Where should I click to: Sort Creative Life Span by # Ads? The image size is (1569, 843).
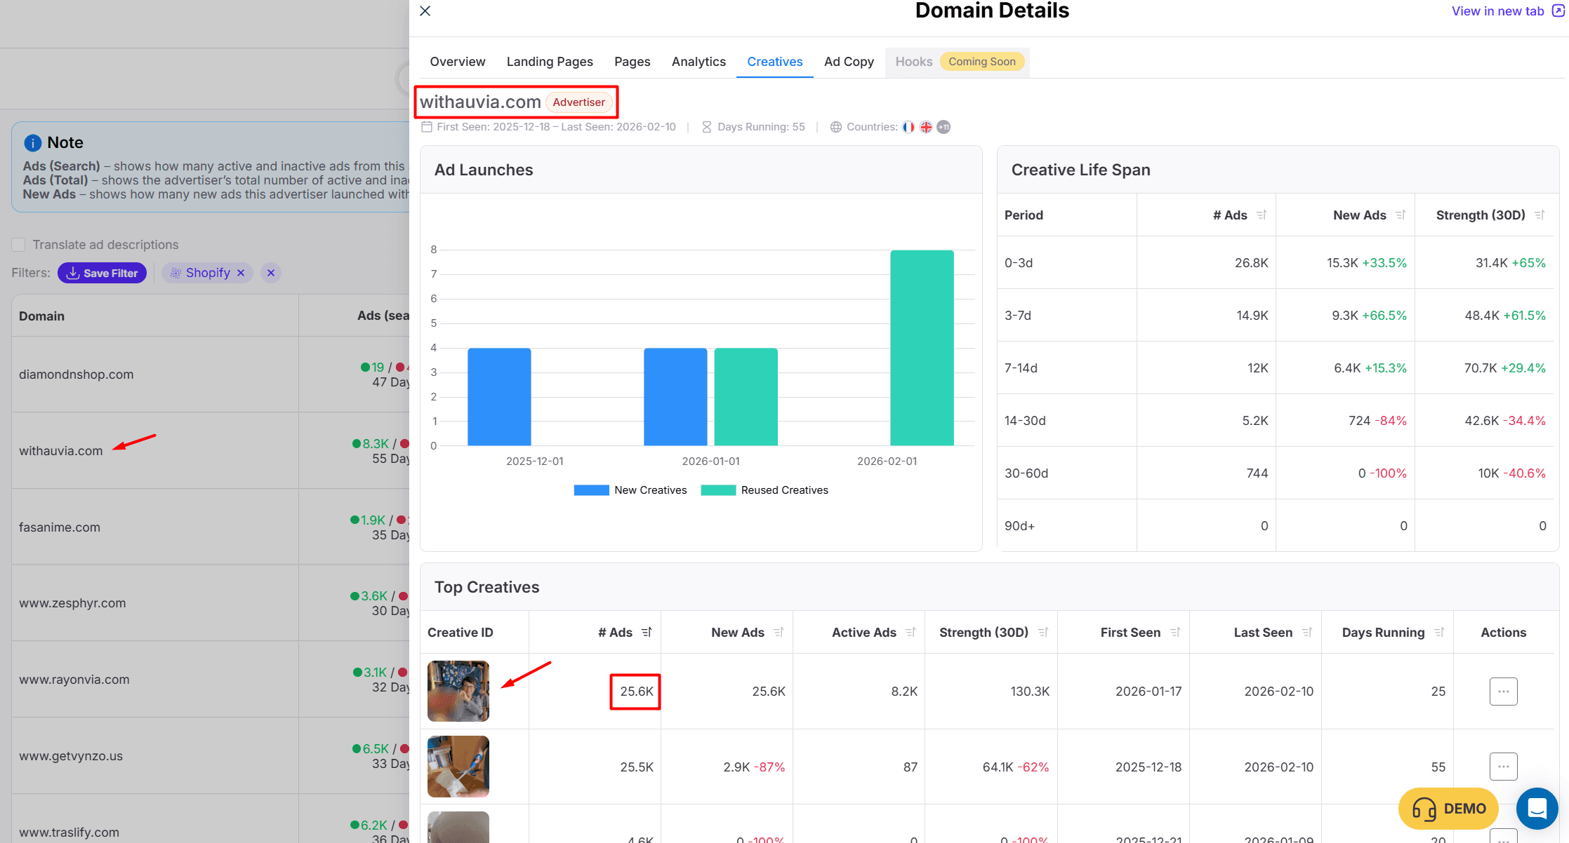tap(1262, 215)
